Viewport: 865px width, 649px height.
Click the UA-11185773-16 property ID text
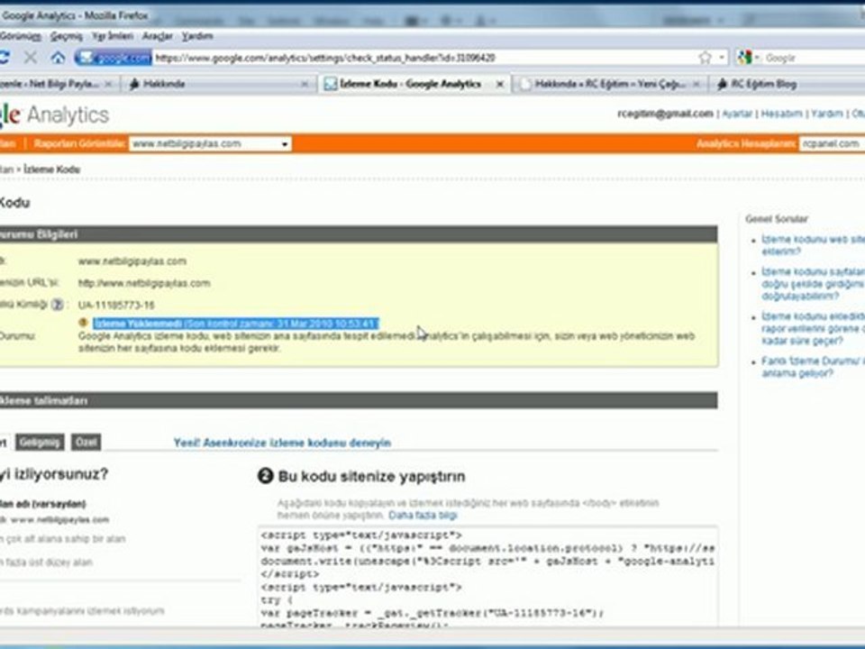pyautogui.click(x=116, y=306)
